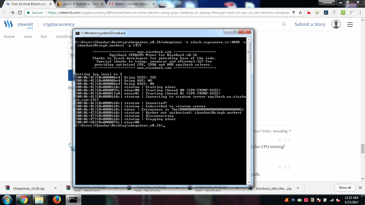This screenshot has height=205, width=365.
Task: Open the cryptocurrency category link
Action: pyautogui.click(x=59, y=24)
